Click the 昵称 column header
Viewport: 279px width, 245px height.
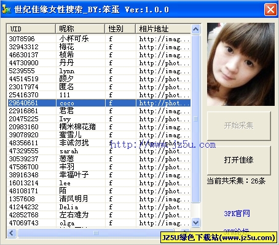click(80, 29)
